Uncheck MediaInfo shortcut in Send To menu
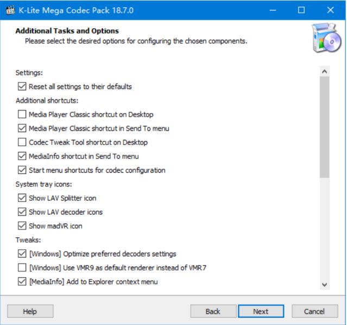 click(x=22, y=156)
